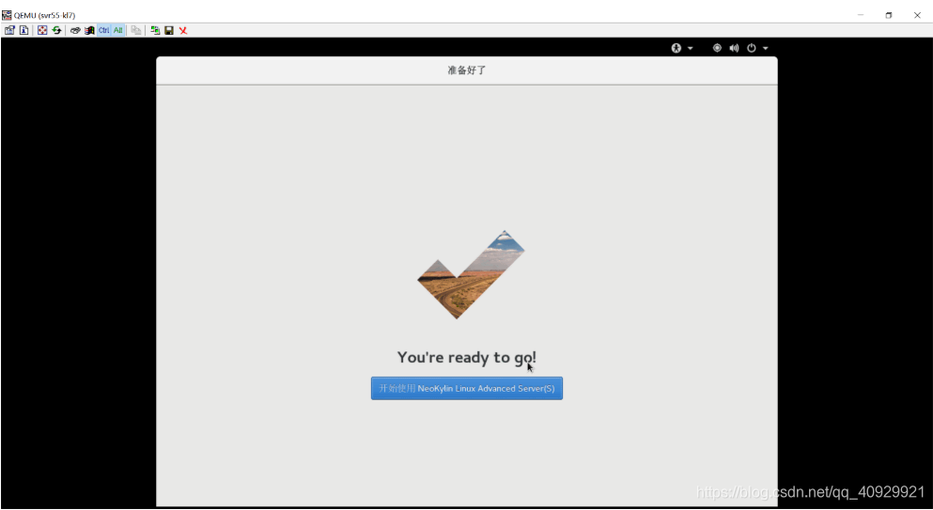Toggle the Ctrl key toolbar button

[104, 30]
